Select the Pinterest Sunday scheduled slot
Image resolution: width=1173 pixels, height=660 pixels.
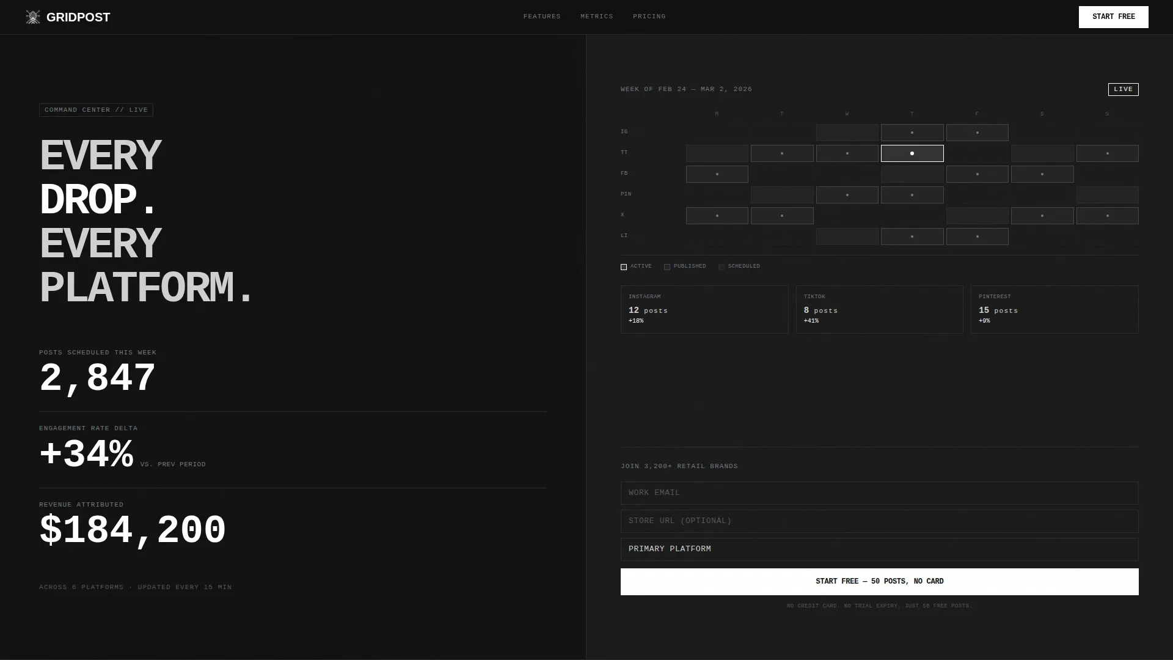[x=1107, y=195]
